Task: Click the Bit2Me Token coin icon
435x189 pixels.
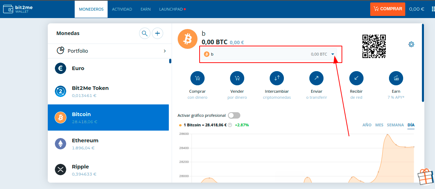Action: pyautogui.click(x=61, y=91)
